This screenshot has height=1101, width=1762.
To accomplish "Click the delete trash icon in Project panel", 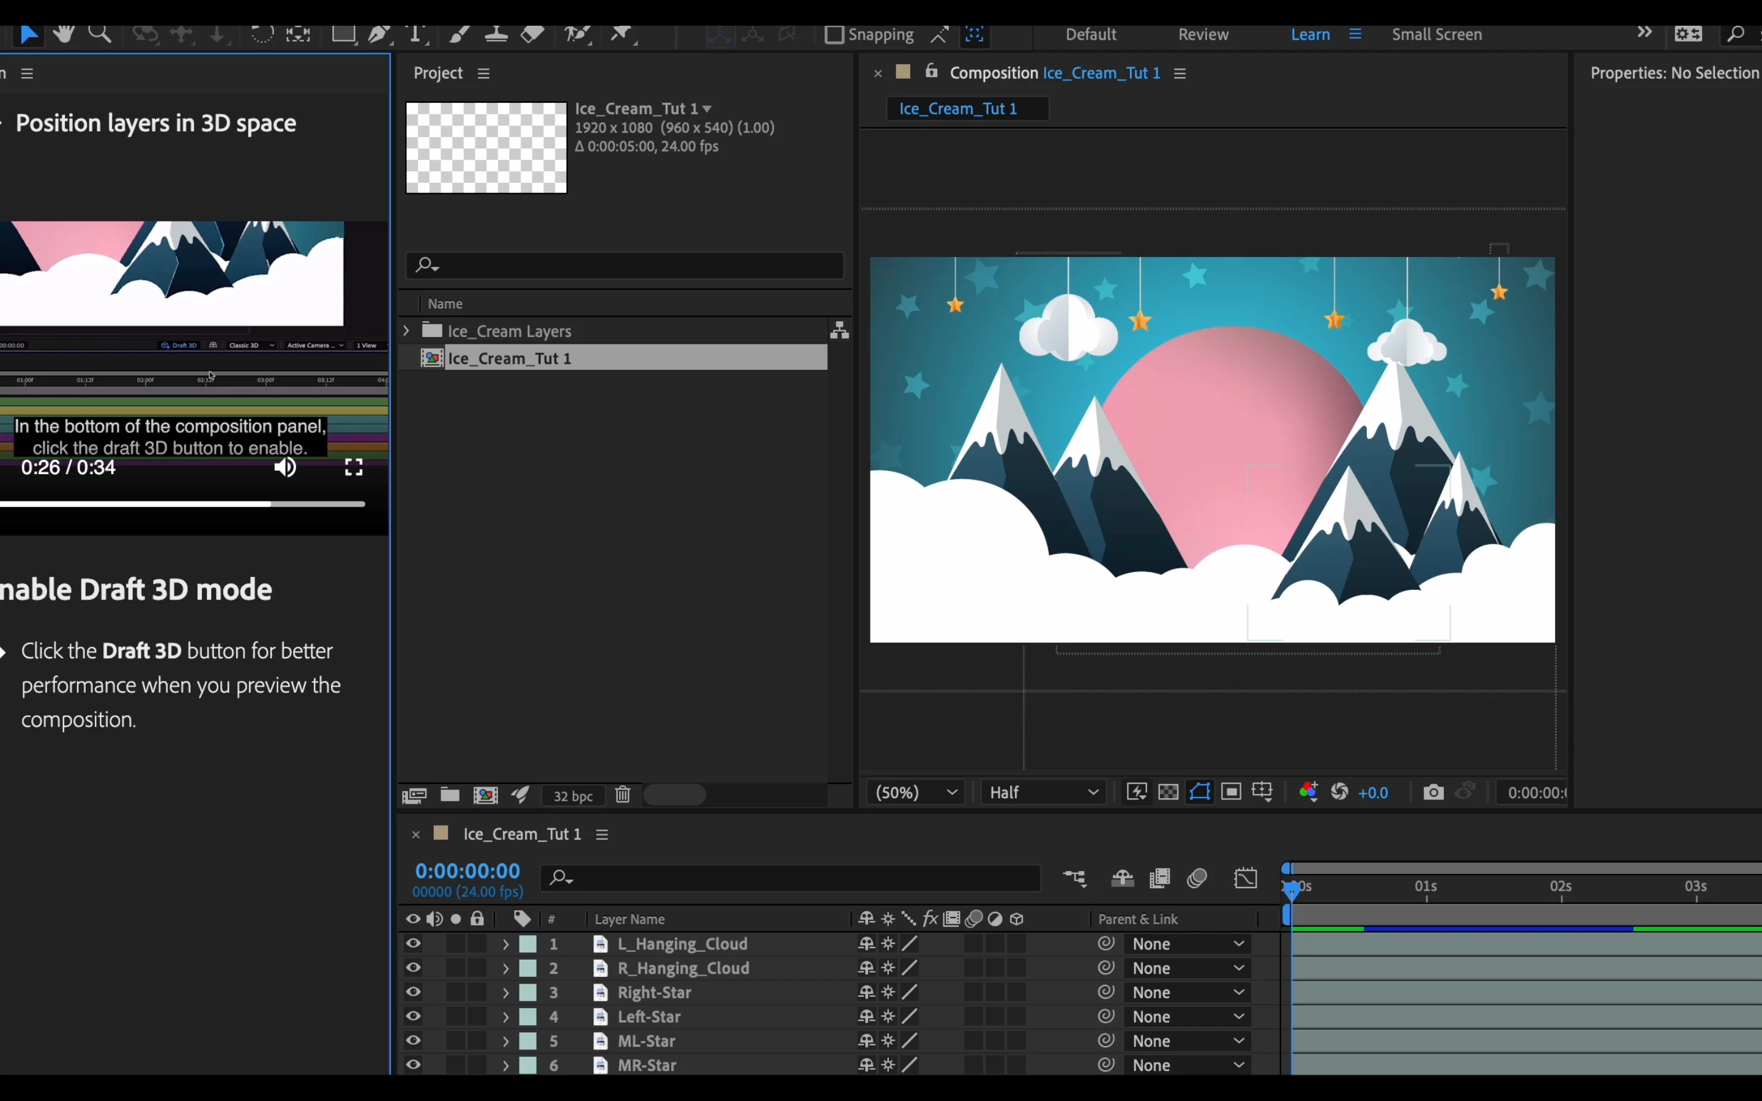I will 623,795.
